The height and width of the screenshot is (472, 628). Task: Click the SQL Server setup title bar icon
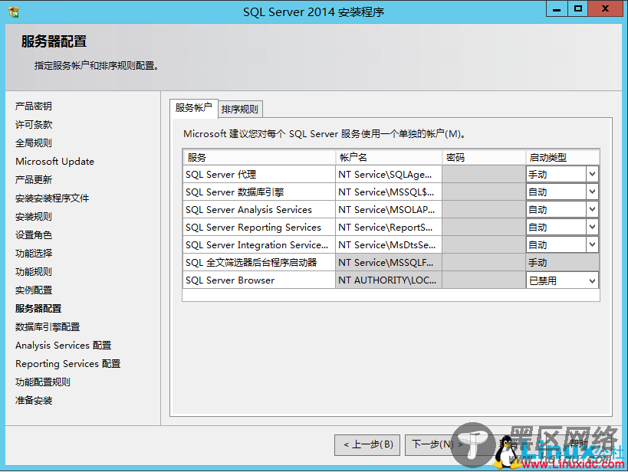click(x=14, y=12)
